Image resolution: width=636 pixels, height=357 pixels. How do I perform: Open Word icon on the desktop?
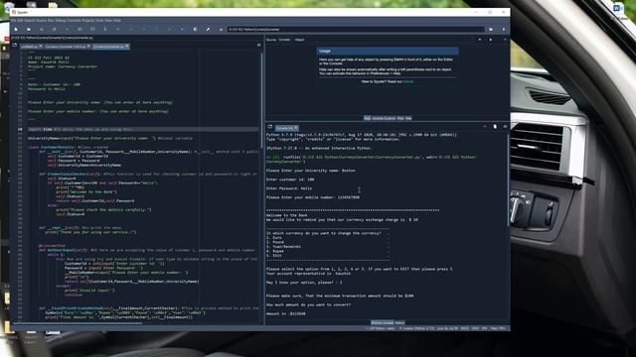618,9
